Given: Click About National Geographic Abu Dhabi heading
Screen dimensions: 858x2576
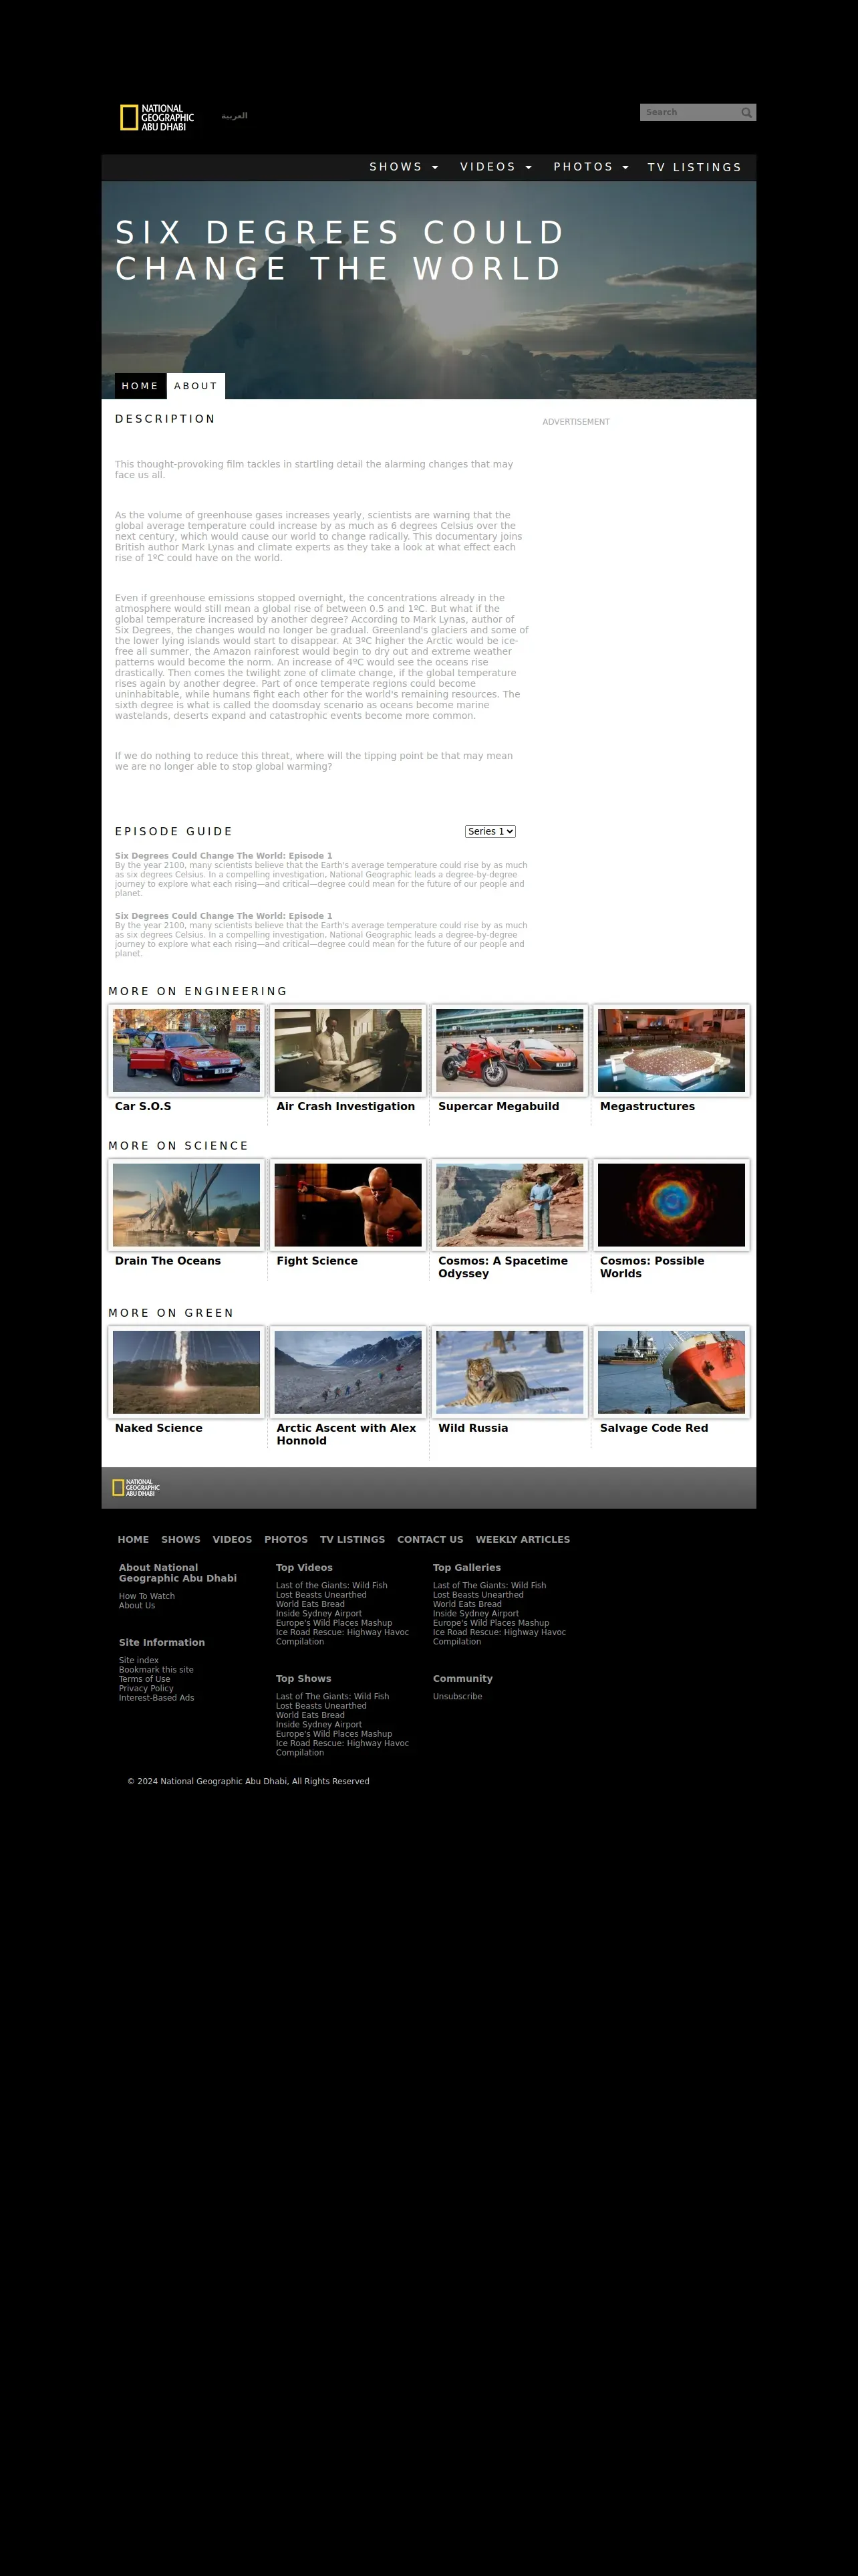Looking at the screenshot, I should 178,1573.
